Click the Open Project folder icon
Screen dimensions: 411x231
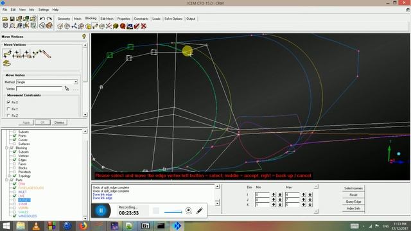click(5, 19)
